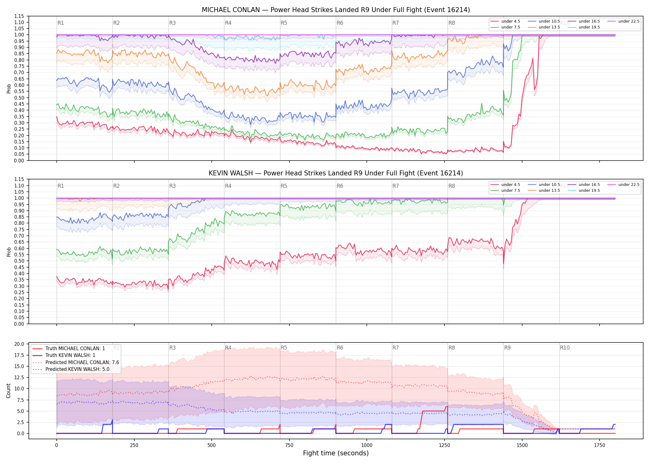650x464 pixels.
Task: Click the 'Count' y-axis label
Action: 8,391
